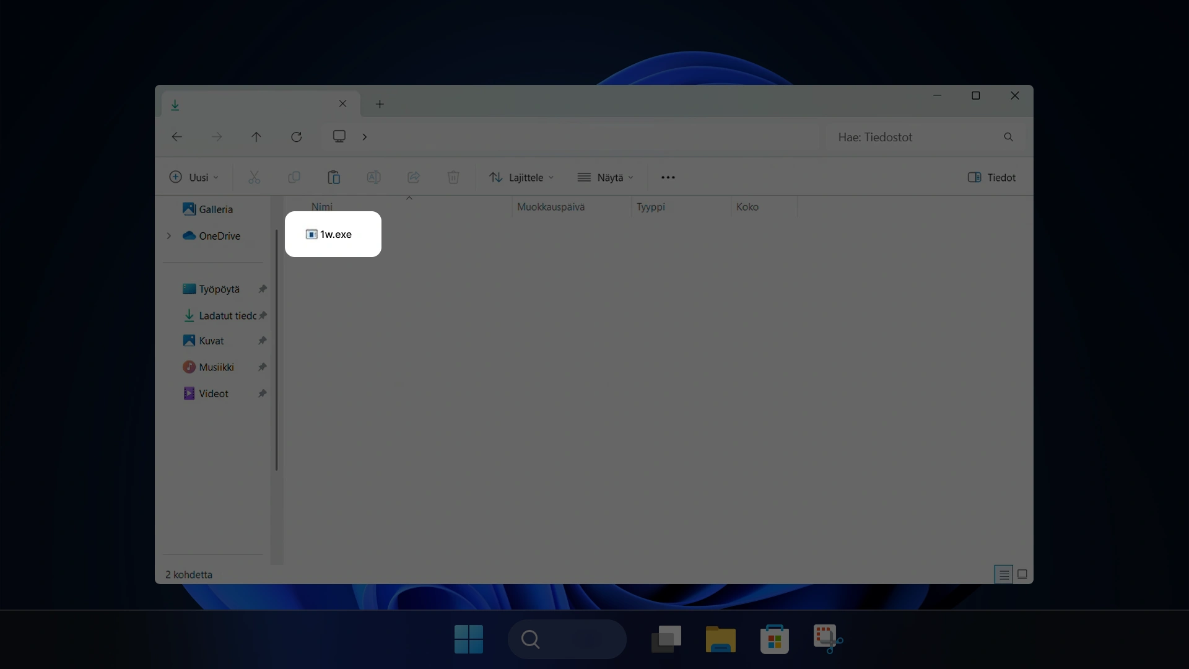Screen dimensions: 1189x669
Task: Open Ladatut tiedostot in the sidebar
Action: [220, 316]
